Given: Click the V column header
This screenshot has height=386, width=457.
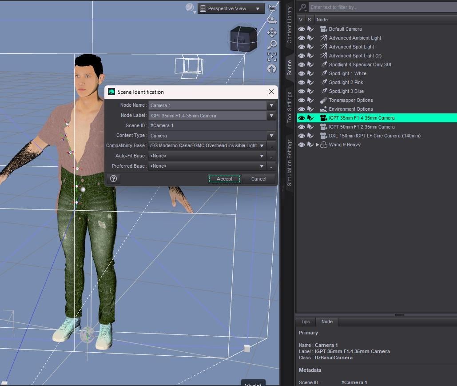Looking at the screenshot, I should point(301,20).
